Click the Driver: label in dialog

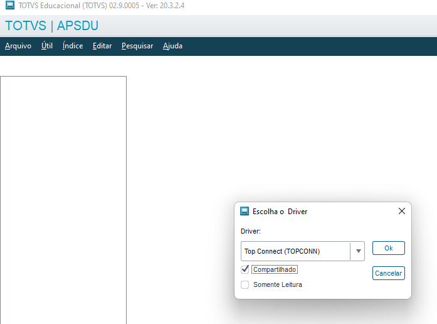pyautogui.click(x=251, y=232)
